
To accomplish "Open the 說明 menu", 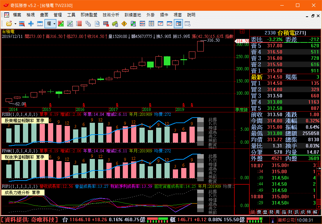I will 191,15.
